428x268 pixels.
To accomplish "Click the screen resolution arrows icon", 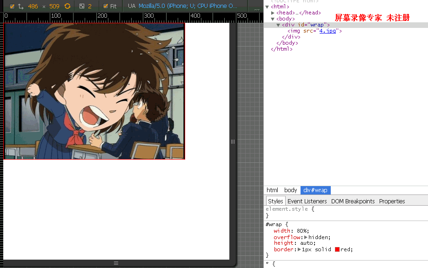I will click(21, 7).
